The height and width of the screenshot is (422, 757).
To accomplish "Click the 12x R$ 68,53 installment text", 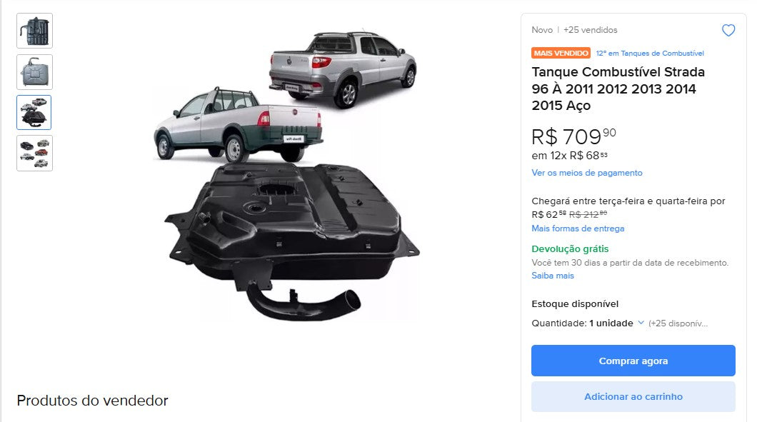I will [x=569, y=156].
